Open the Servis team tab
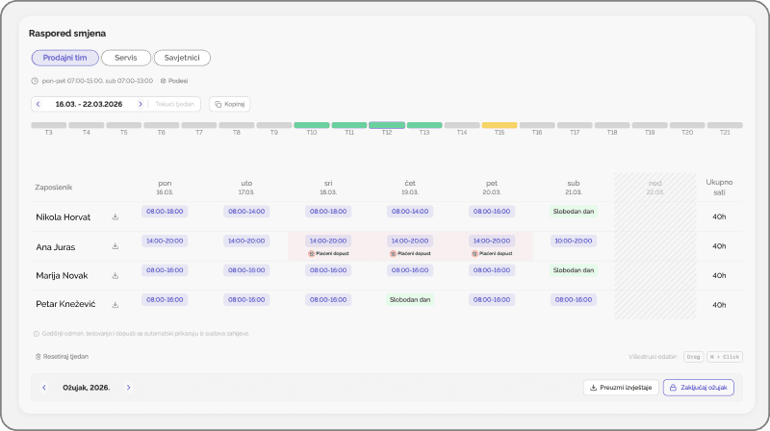The width and height of the screenshot is (770, 431). click(125, 58)
